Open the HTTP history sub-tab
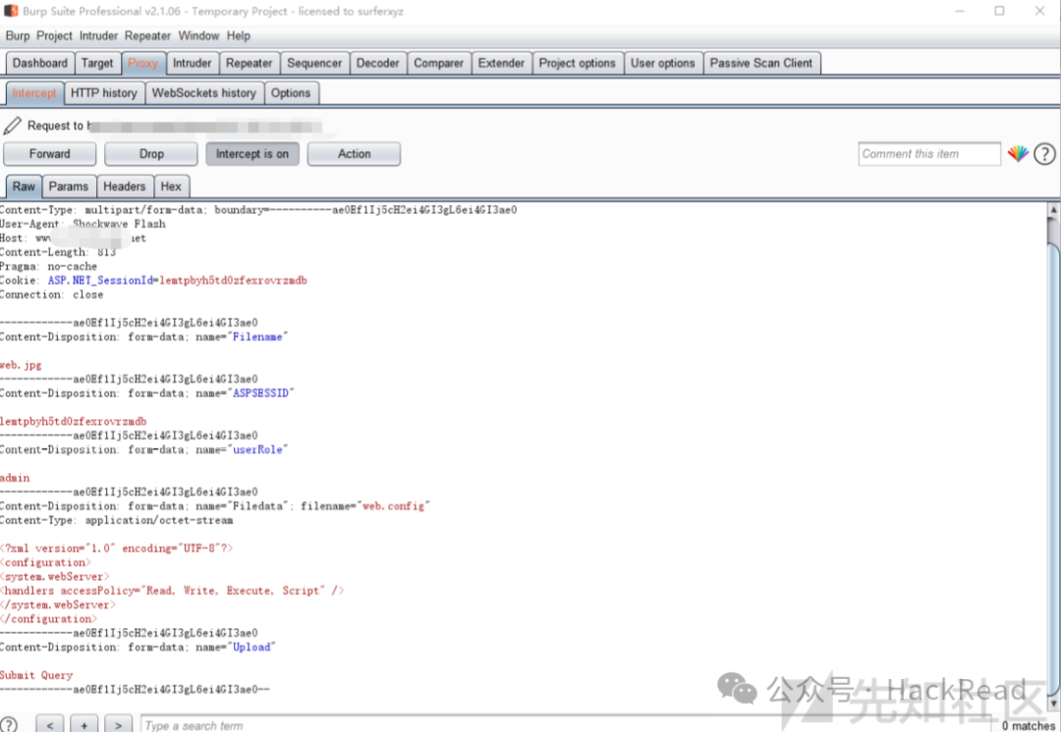Viewport: 1061px width, 732px height. coord(104,93)
